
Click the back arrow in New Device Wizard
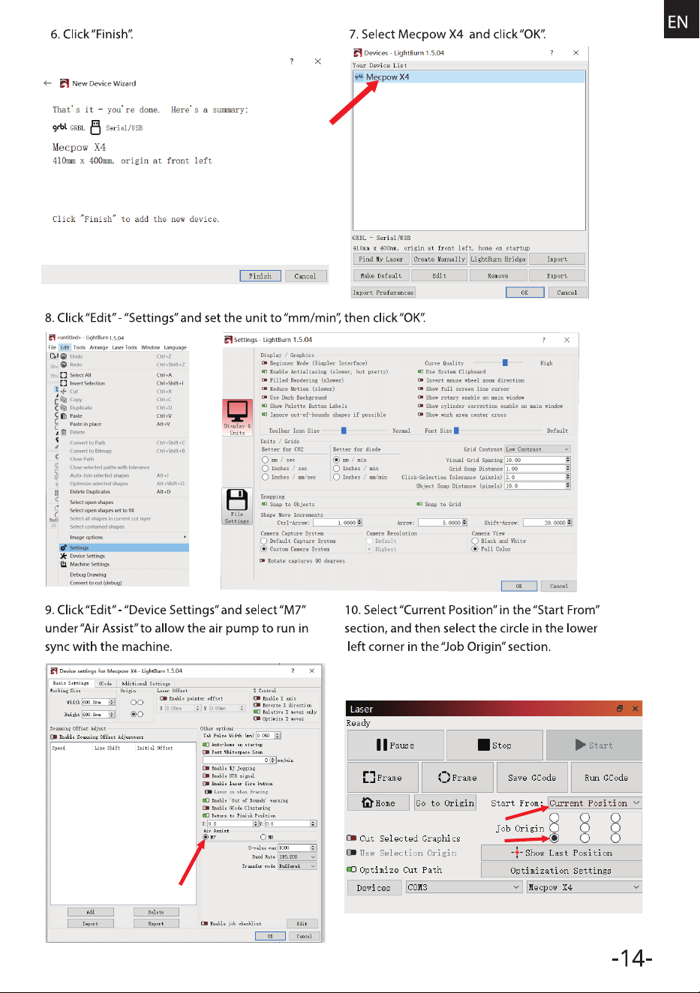point(48,83)
